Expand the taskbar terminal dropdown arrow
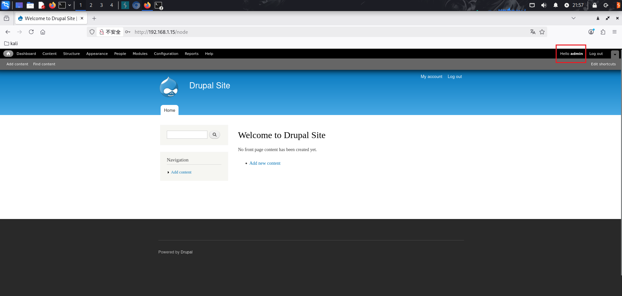This screenshot has height=296, width=622. pos(70,5)
